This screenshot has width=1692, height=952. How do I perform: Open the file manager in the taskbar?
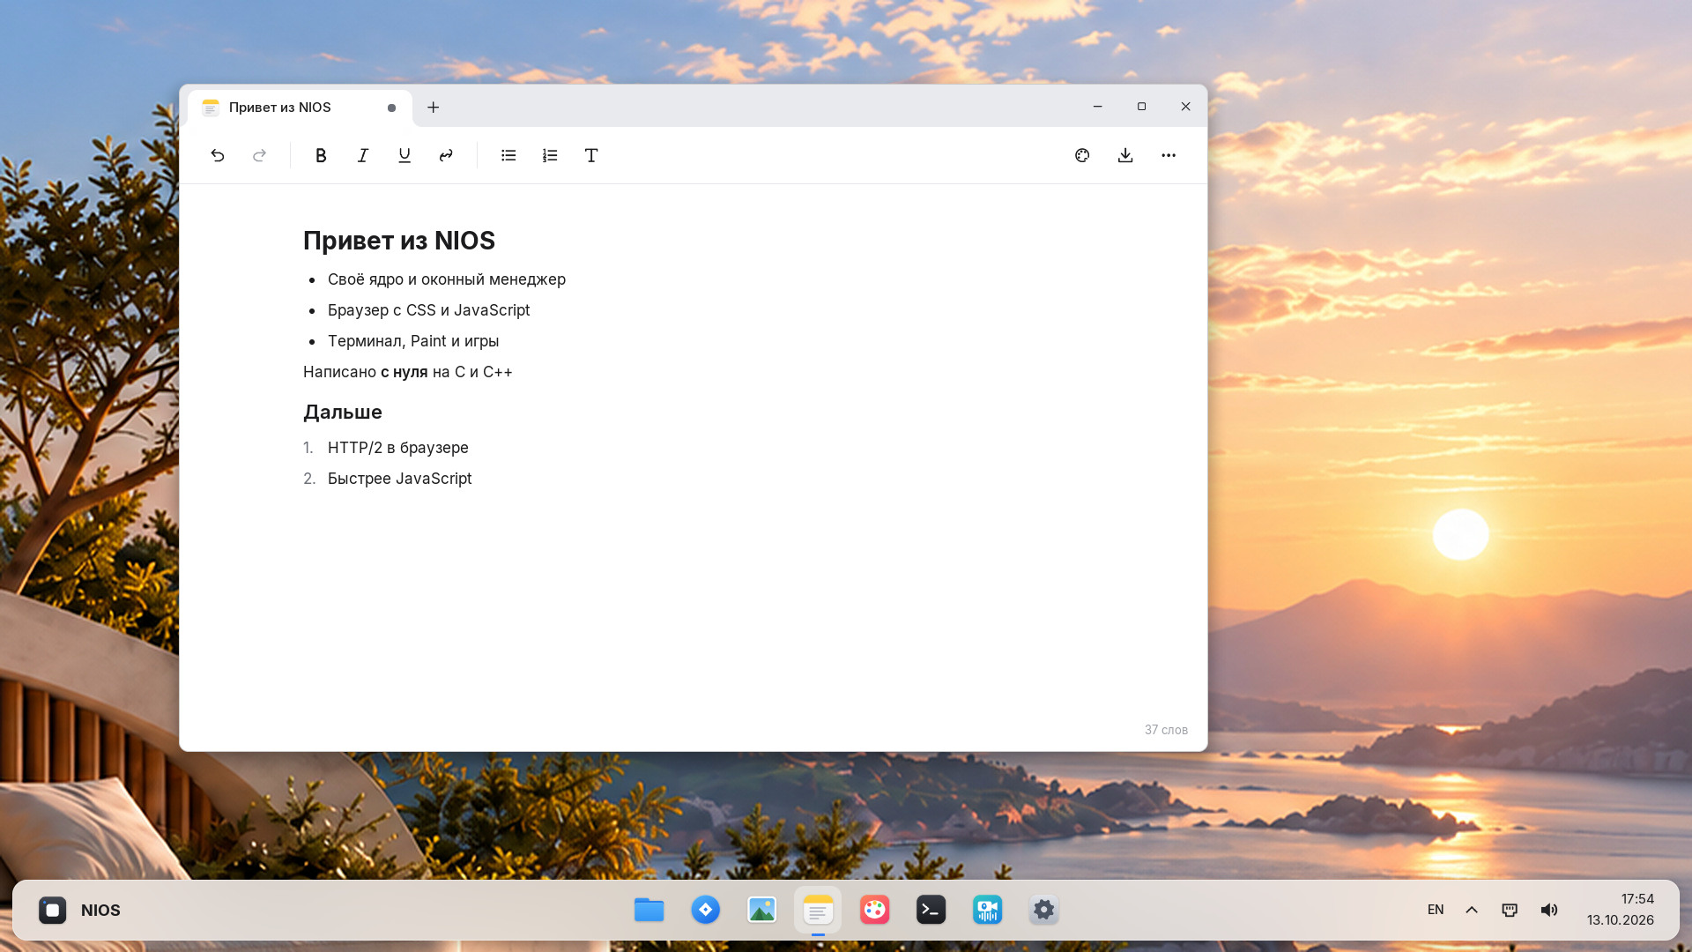(x=649, y=910)
